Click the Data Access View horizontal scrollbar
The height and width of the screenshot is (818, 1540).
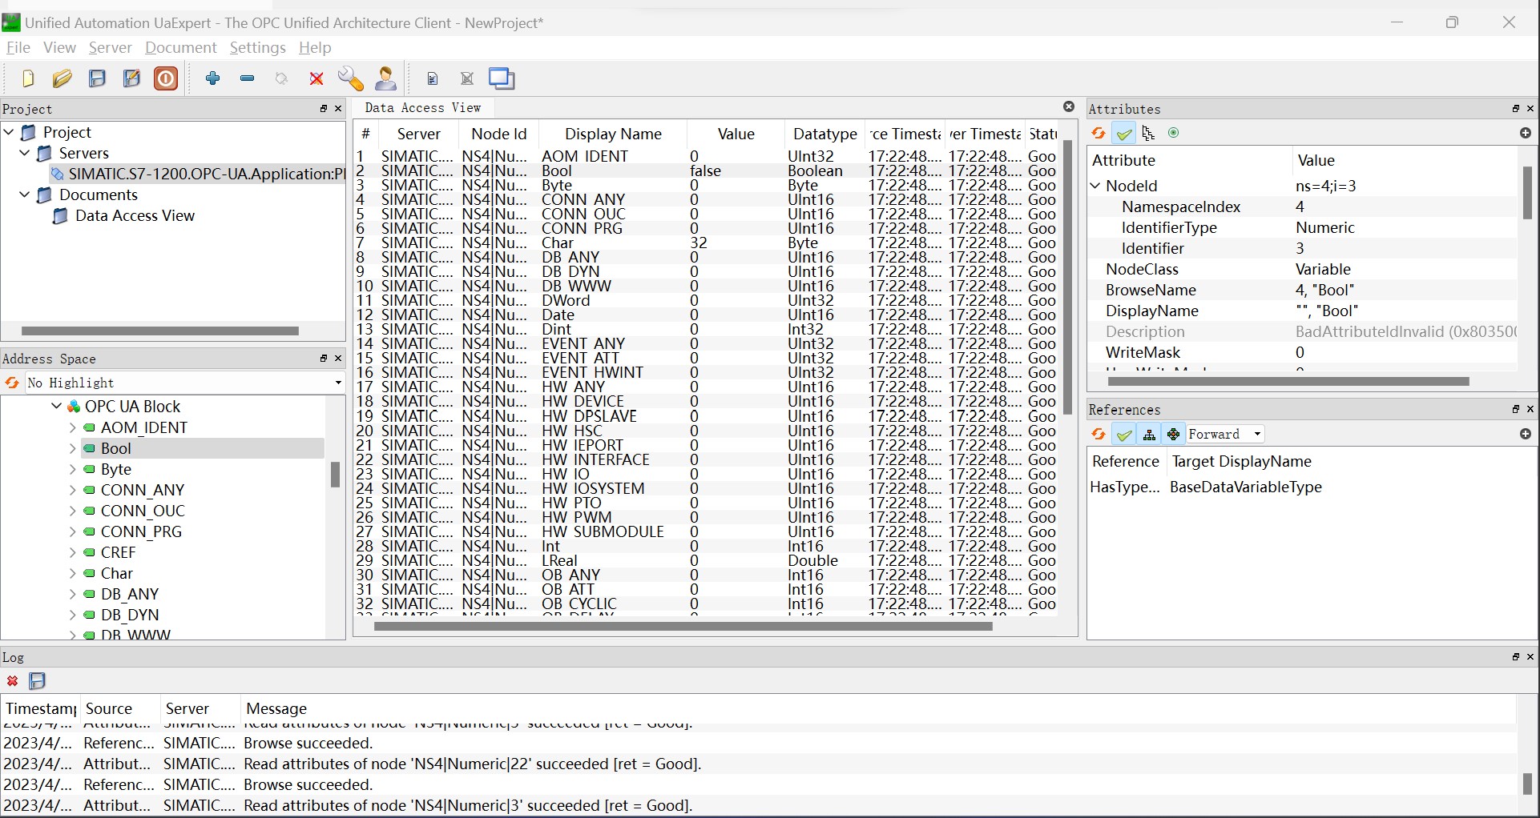tap(683, 628)
